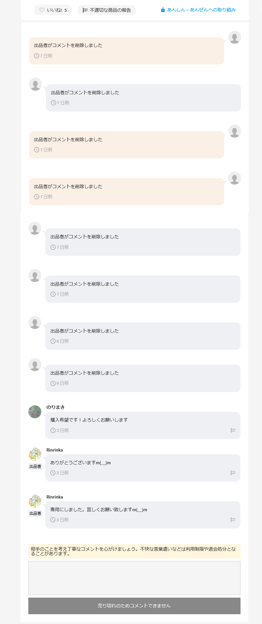Image resolution: width=262 pixels, height=624 pixels.
Task: Click the のりまき username
Action: click(x=56, y=407)
